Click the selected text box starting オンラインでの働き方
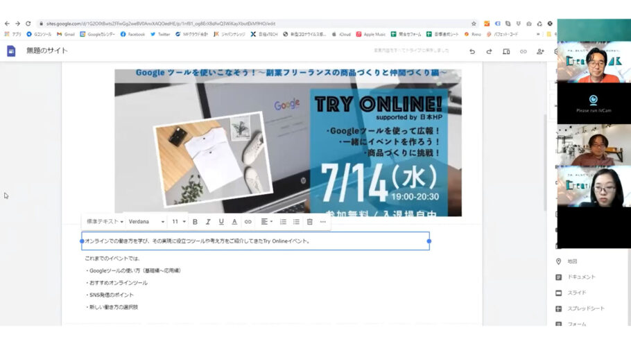This screenshot has height=355, width=631. tap(256, 241)
